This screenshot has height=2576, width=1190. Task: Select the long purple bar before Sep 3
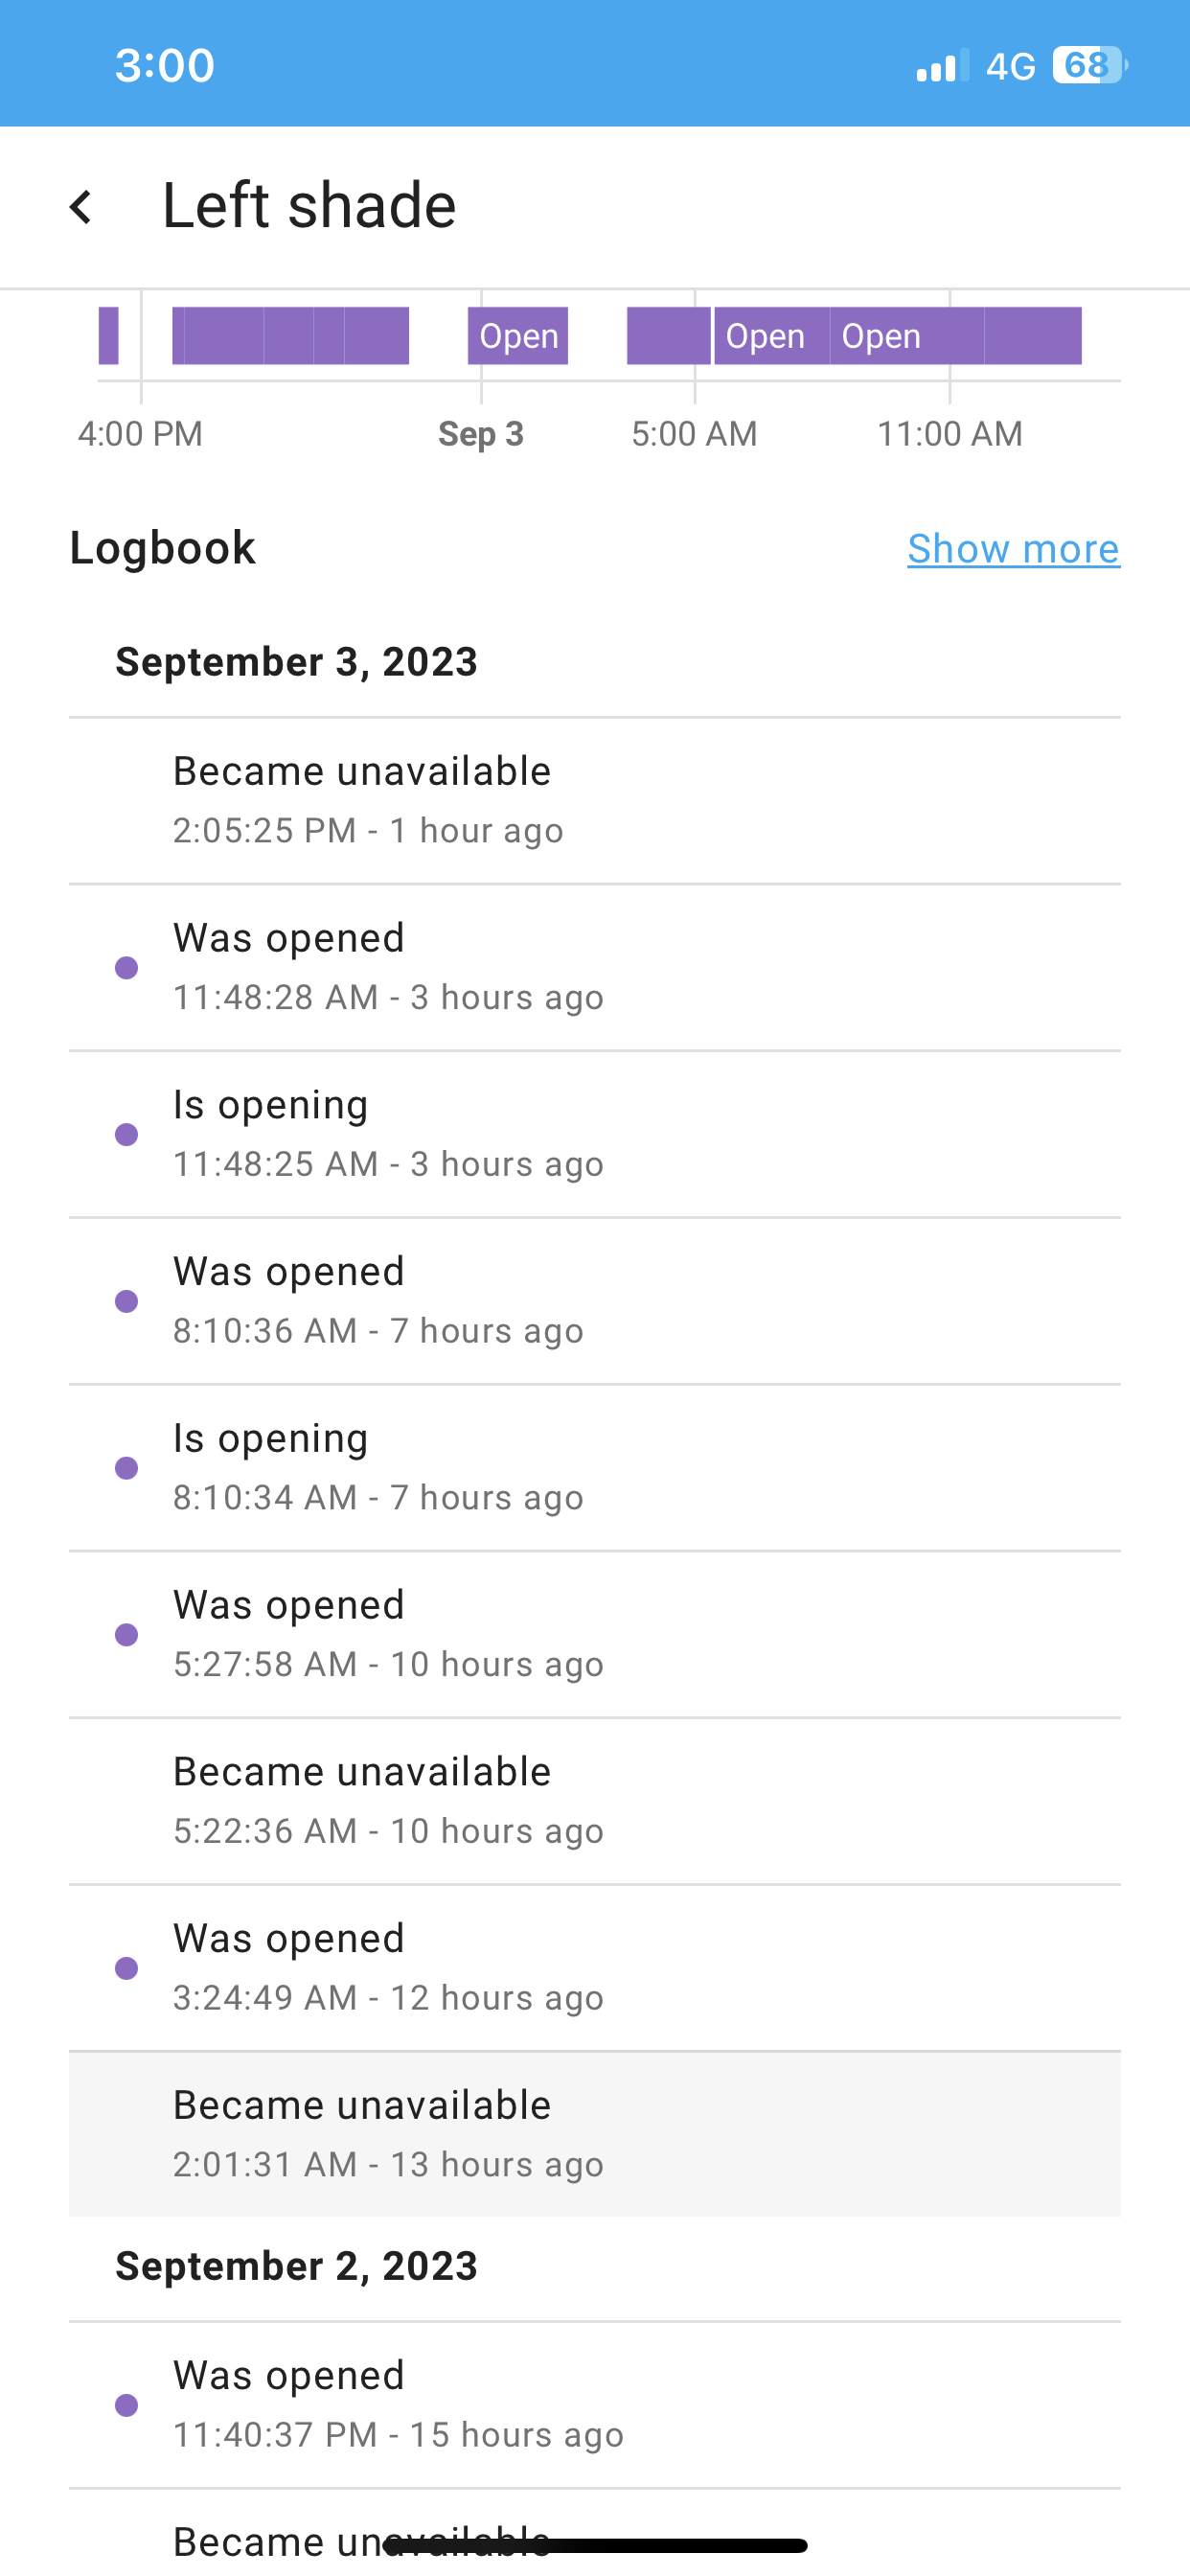tap(290, 336)
